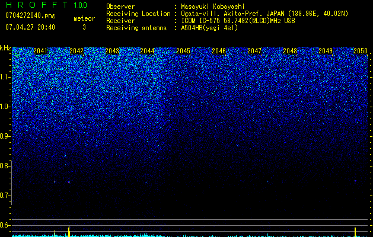Click the 2050 time marker
The image size is (373, 237).
(361, 51)
